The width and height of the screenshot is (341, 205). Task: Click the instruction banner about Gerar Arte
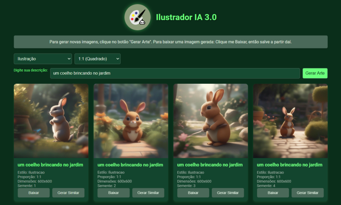point(170,42)
